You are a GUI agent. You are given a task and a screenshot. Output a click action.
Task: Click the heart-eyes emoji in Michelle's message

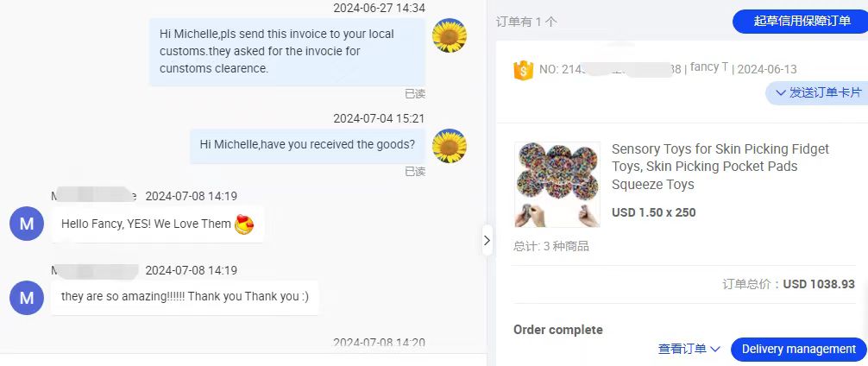point(245,224)
